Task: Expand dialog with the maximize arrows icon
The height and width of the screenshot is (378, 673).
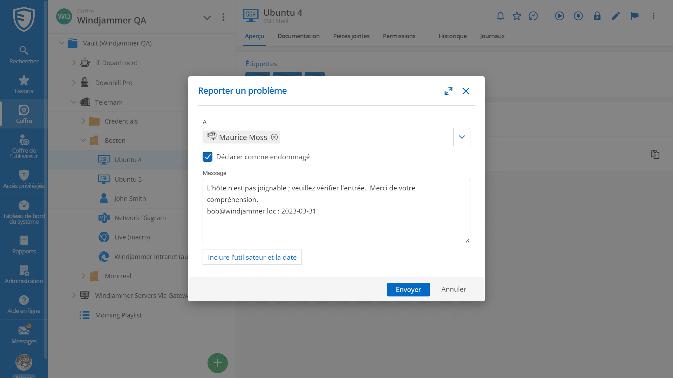Action: [x=448, y=91]
